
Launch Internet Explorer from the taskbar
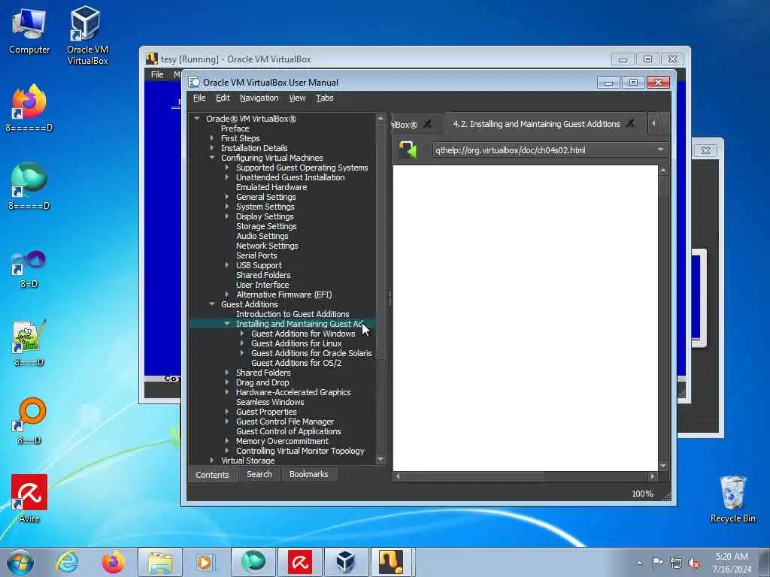[x=67, y=562]
